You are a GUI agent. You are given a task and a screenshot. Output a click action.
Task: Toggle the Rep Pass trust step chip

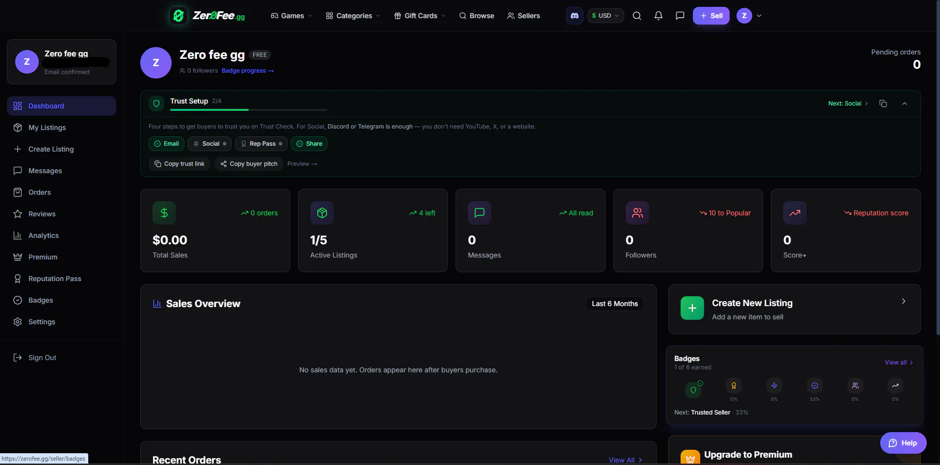[261, 144]
